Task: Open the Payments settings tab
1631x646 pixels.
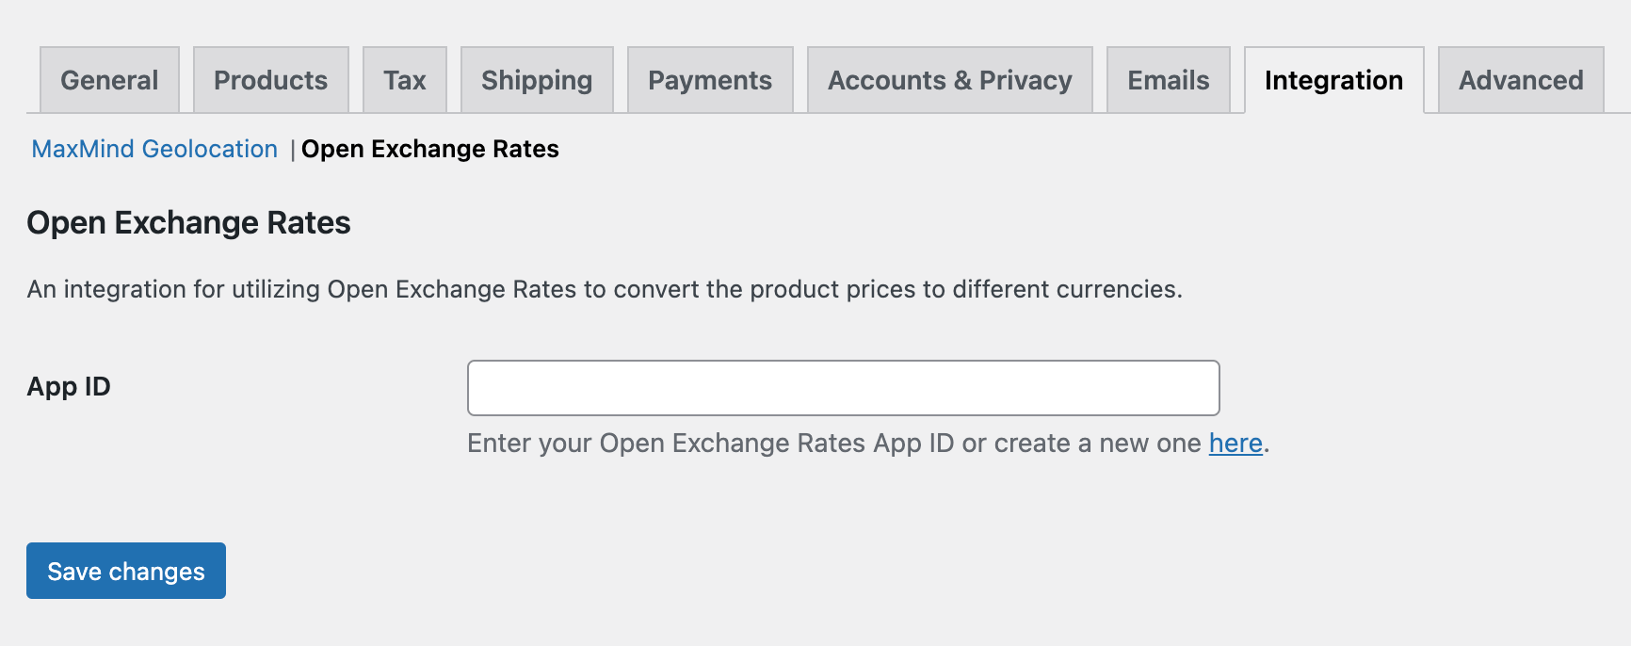Action: (710, 80)
